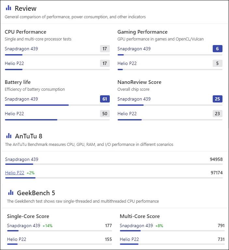The image size is (229, 250).
Task: Select the AnTuTu 8 section heading
Action: [x=29, y=136]
